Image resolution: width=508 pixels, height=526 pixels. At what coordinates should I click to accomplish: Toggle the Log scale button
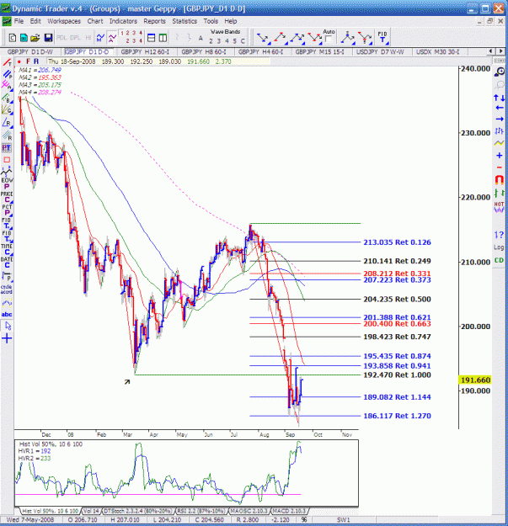click(x=499, y=247)
